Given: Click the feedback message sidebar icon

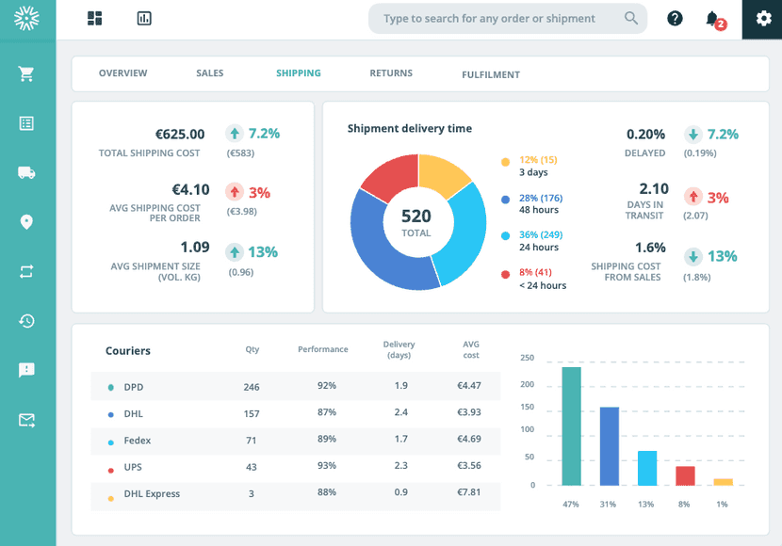Looking at the screenshot, I should [x=26, y=370].
